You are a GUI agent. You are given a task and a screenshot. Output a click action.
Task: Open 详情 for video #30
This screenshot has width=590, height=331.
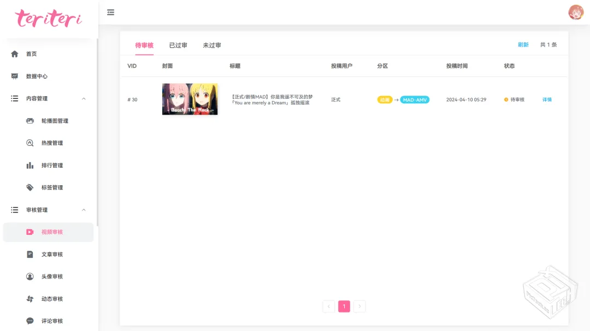point(547,100)
